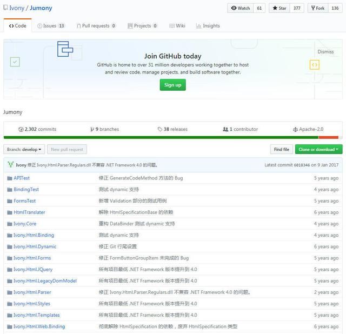Open the Ivony.Html.Binding folder
Viewport: 346px width, 334px height.
(x=34, y=235)
